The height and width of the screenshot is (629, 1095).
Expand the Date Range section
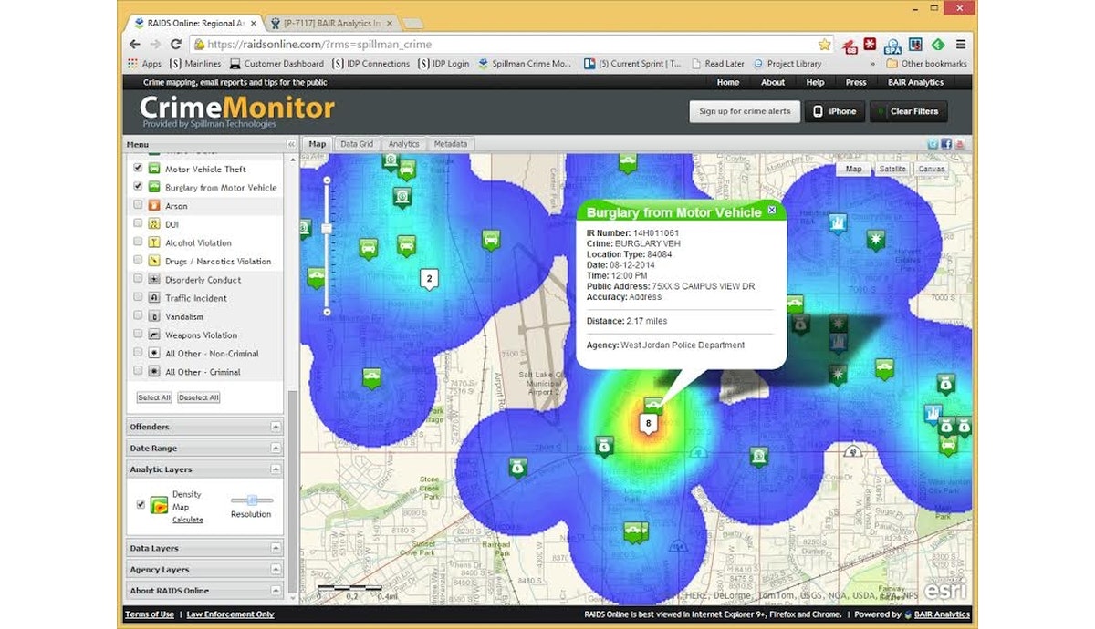click(276, 449)
